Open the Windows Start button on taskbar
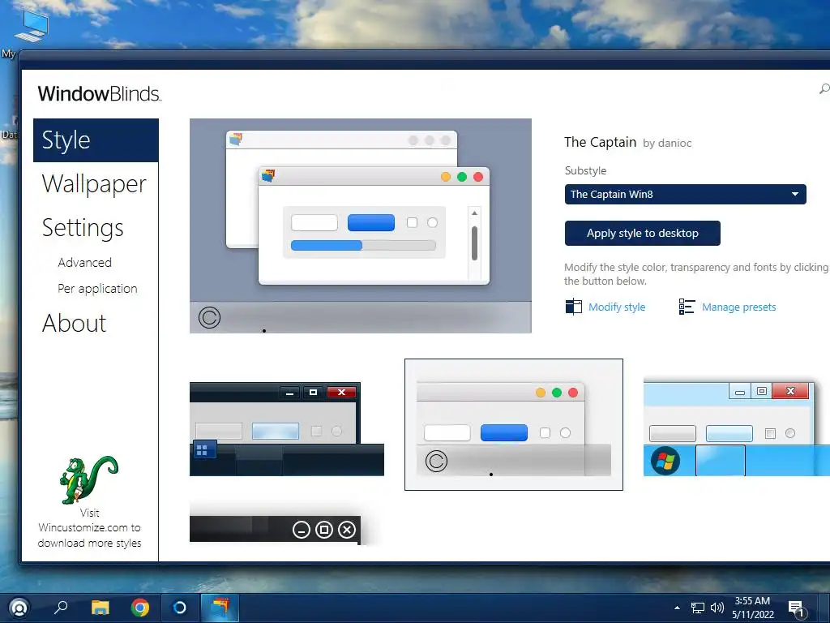Screen dimensions: 830x623 [x=19, y=607]
